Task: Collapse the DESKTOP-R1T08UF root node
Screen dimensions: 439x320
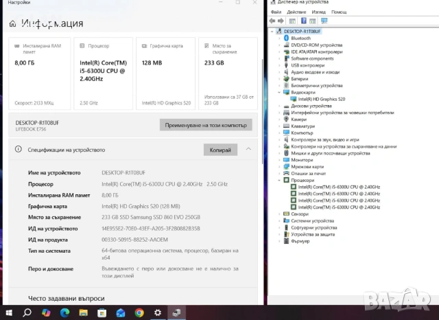Action: tap(272, 32)
